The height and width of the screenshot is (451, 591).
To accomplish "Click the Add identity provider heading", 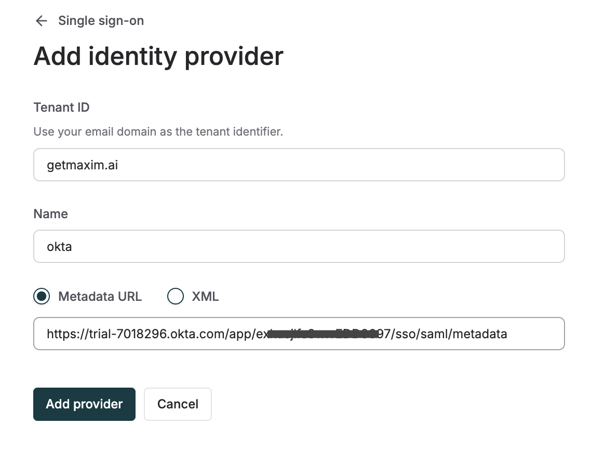I will point(158,56).
